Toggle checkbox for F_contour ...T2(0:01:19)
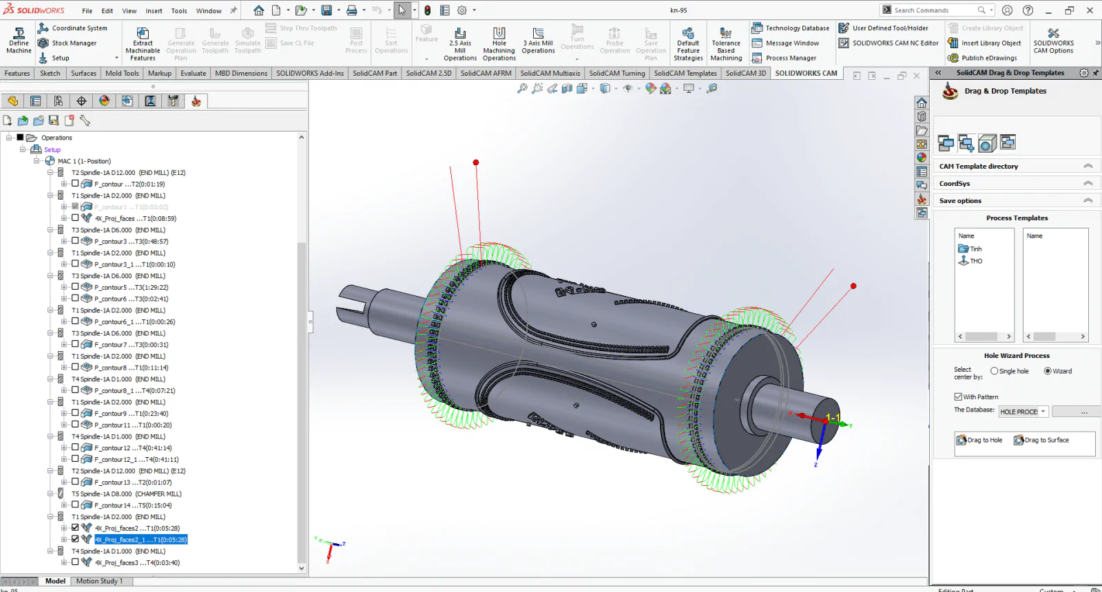The height and width of the screenshot is (592, 1102). pos(75,184)
